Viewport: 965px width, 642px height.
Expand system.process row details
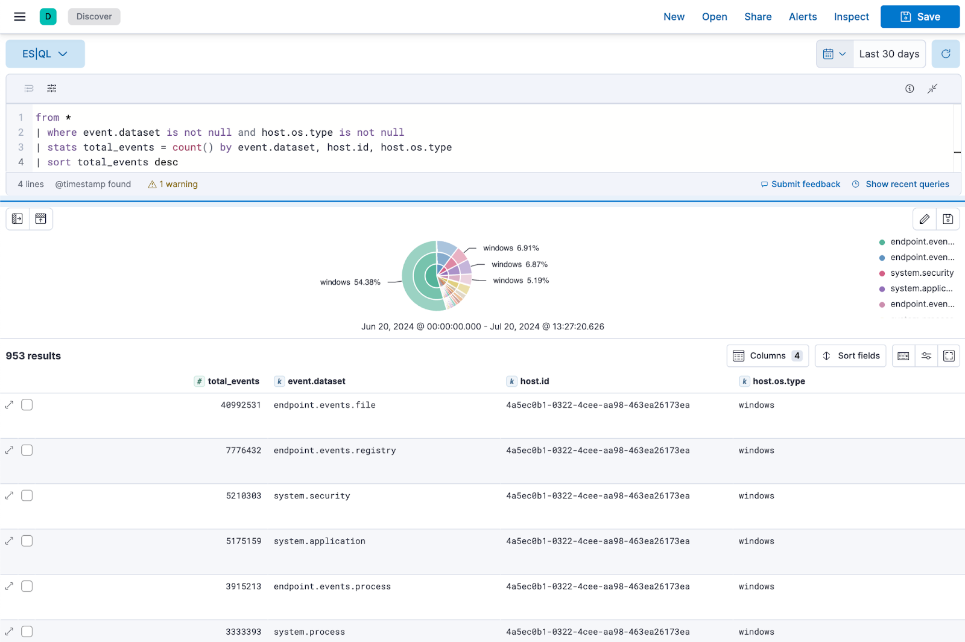click(9, 631)
